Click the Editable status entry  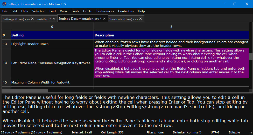234,132
